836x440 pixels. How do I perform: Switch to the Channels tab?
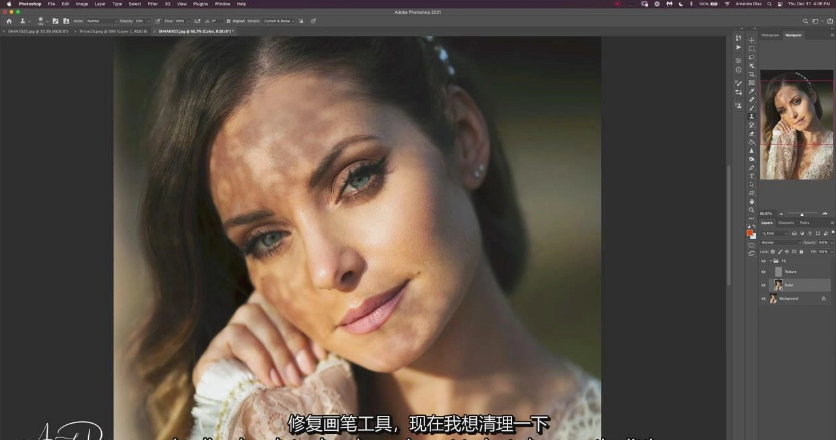[x=786, y=223]
